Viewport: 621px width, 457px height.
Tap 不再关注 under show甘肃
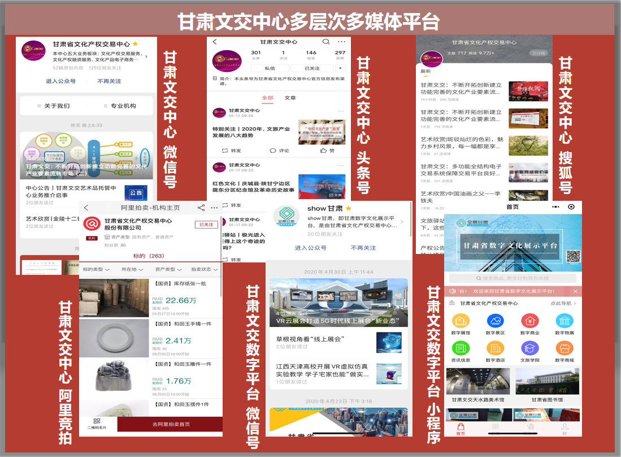(x=363, y=248)
